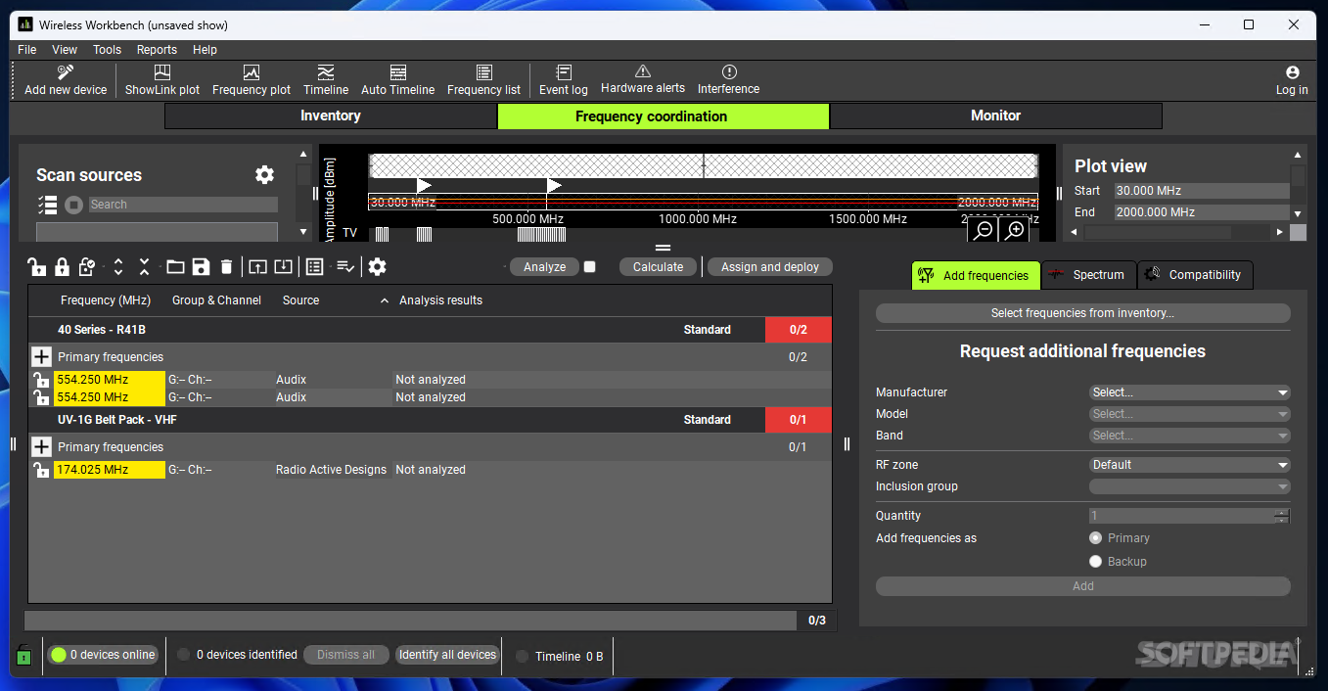
Task: Click the Add new device icon
Action: [66, 72]
